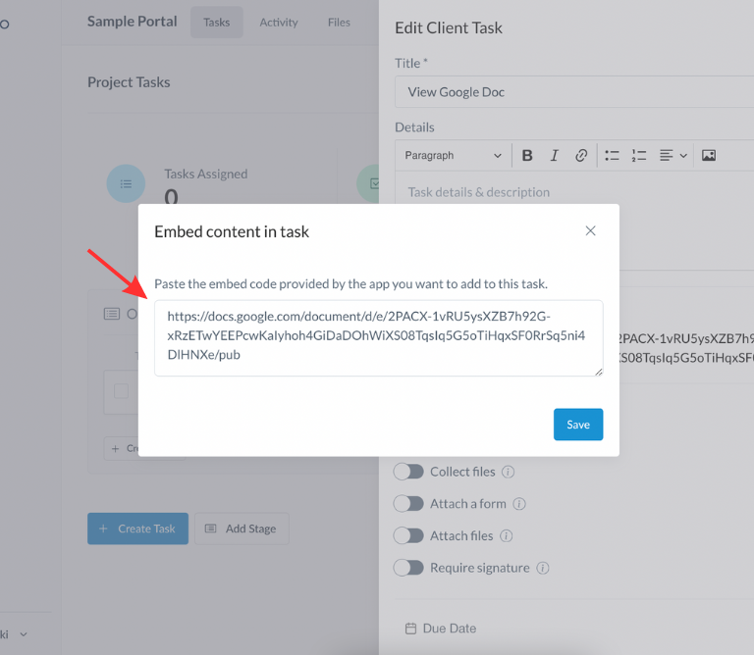Toggle bold formatting in Details toolbar

pos(527,155)
